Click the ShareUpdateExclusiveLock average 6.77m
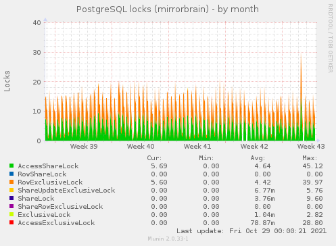The image size is (336, 246). point(264,191)
